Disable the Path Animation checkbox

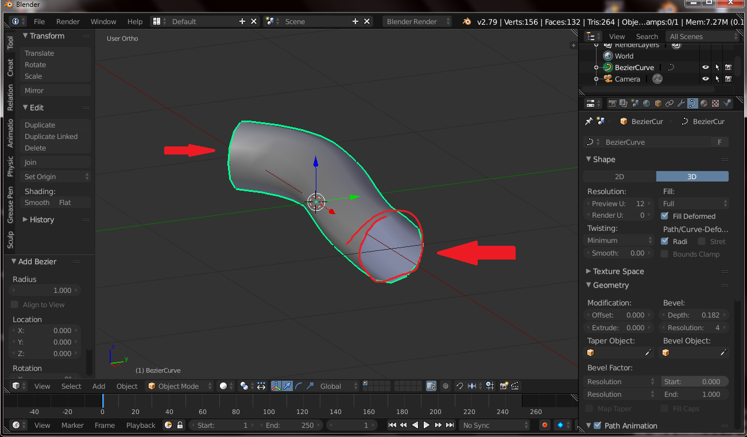point(597,426)
